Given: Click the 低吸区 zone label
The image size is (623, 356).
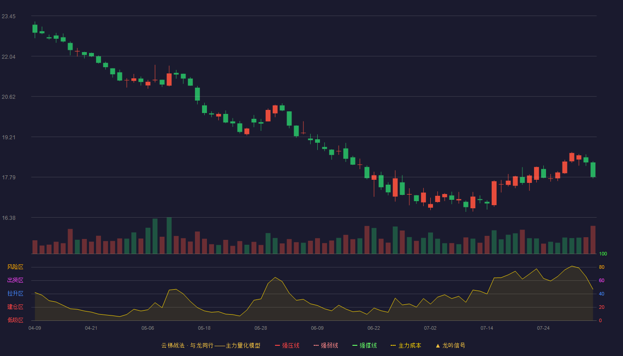Looking at the screenshot, I should click(15, 320).
